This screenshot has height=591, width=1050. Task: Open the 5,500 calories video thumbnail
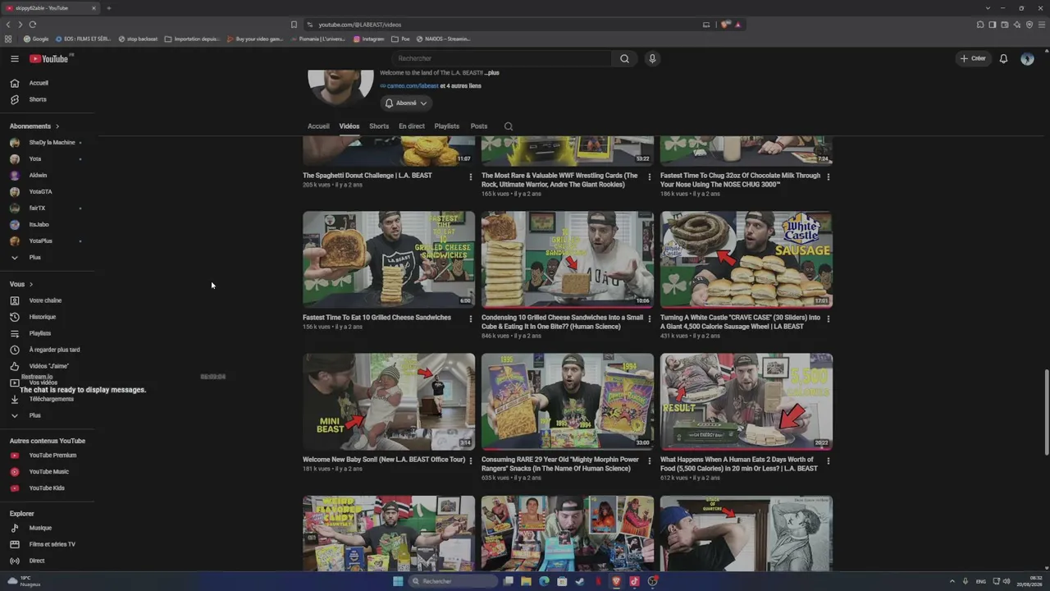746,401
